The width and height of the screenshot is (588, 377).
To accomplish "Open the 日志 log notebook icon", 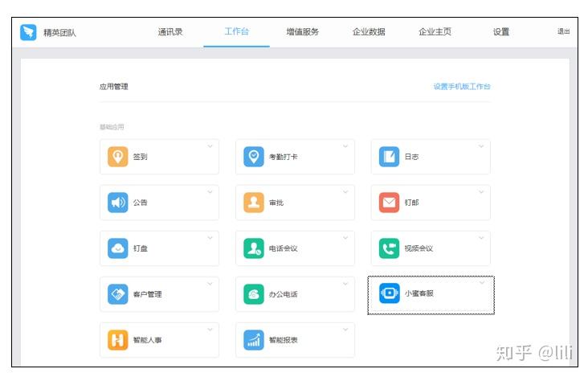I will (389, 157).
